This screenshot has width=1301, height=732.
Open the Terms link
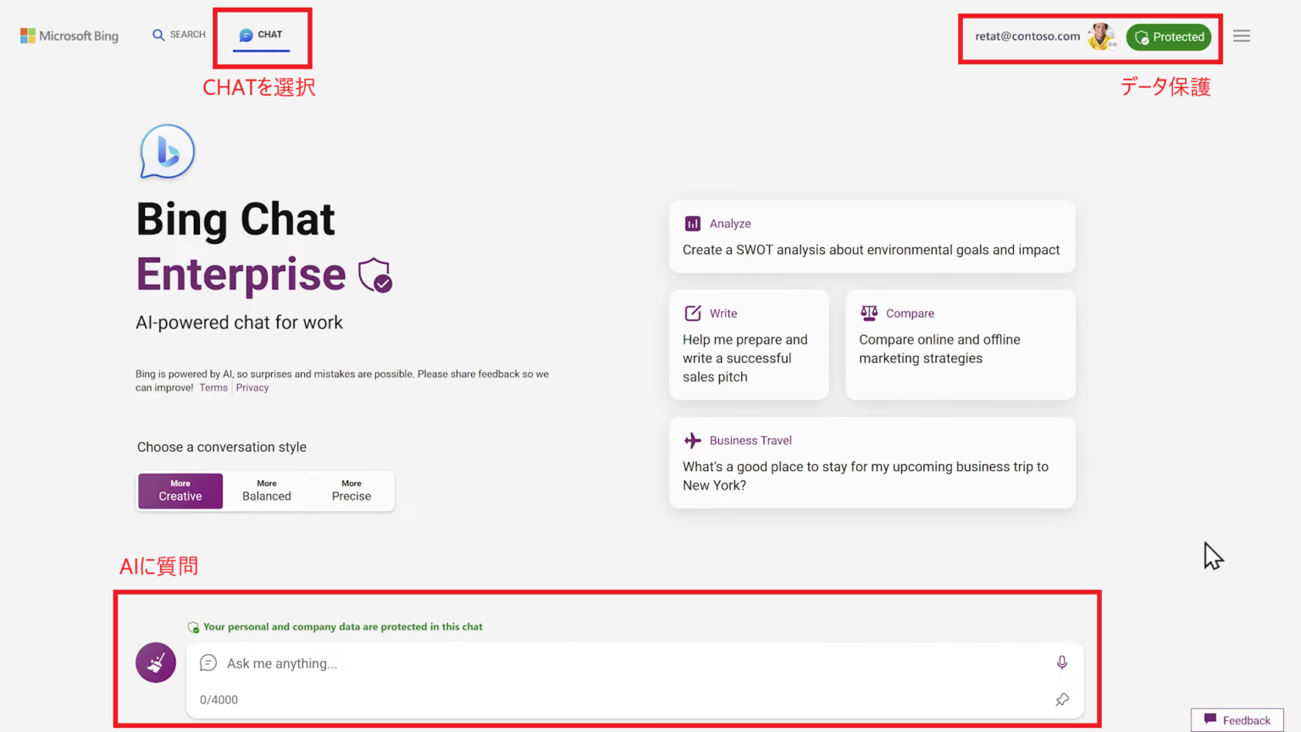213,387
